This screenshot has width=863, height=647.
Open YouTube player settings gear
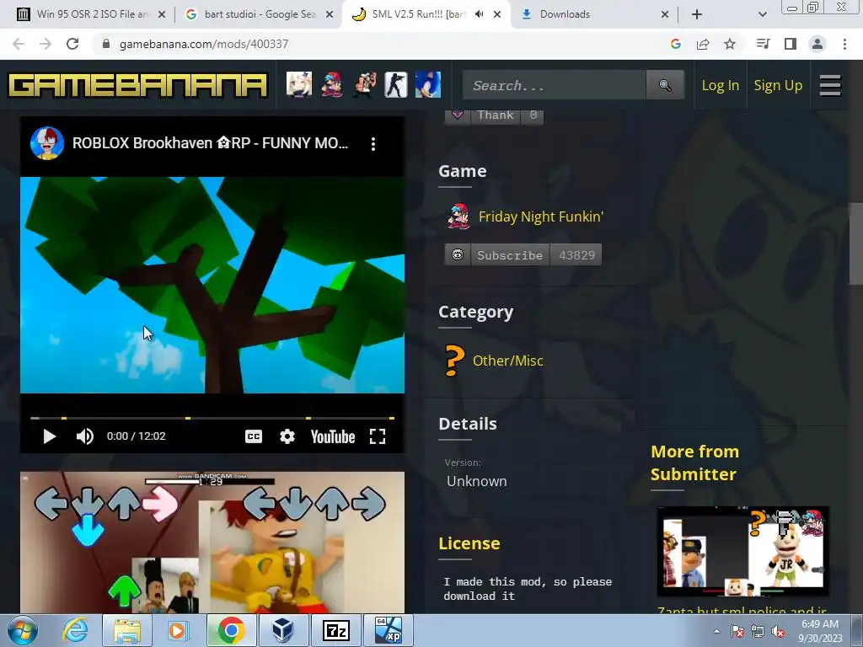click(x=287, y=436)
